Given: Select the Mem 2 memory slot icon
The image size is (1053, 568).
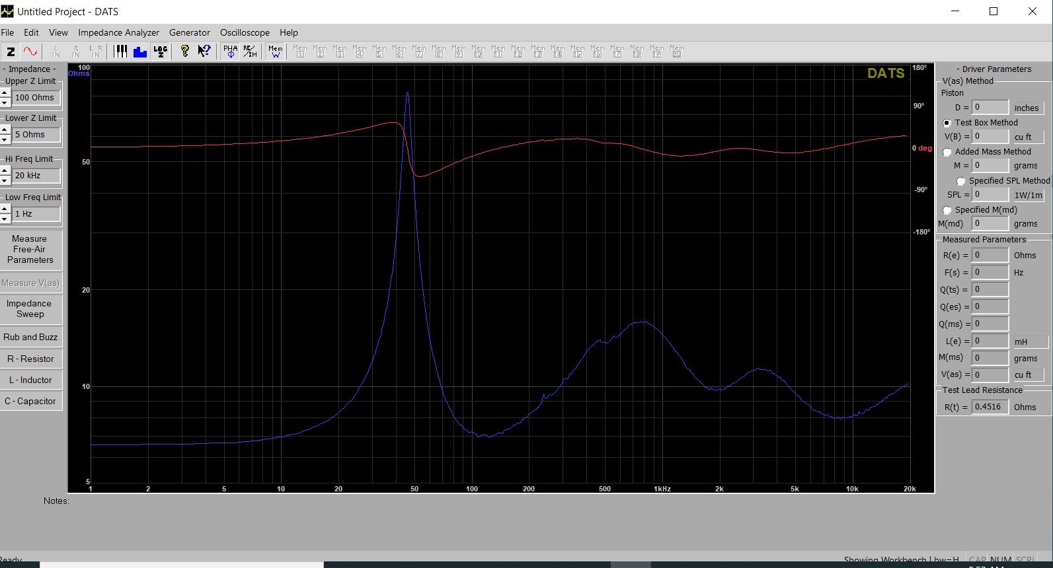Looking at the screenshot, I should (320, 52).
